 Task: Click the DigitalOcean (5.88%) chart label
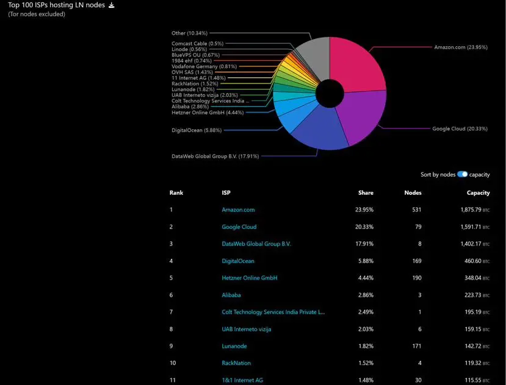[197, 130]
